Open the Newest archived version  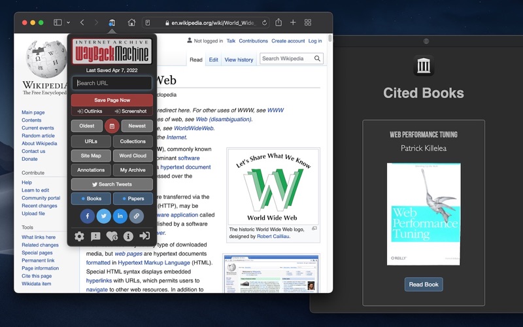pos(137,126)
